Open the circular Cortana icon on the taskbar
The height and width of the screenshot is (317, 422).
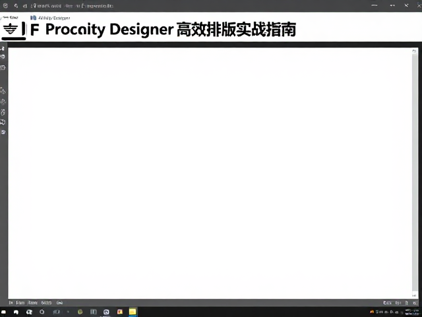42,312
